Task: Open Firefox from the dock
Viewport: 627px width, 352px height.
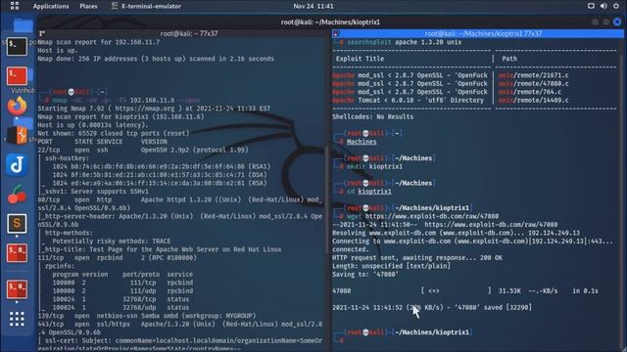Action: pyautogui.click(x=17, y=106)
